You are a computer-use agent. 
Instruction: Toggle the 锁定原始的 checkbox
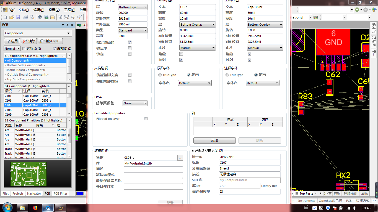coord(130,43)
